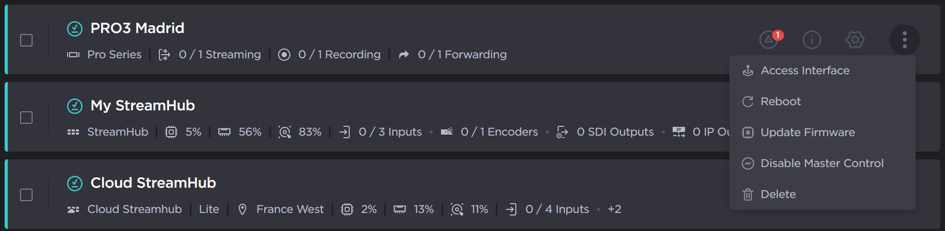
Task: Check the Cloud StreamHub row checkbox
Action: tap(26, 195)
